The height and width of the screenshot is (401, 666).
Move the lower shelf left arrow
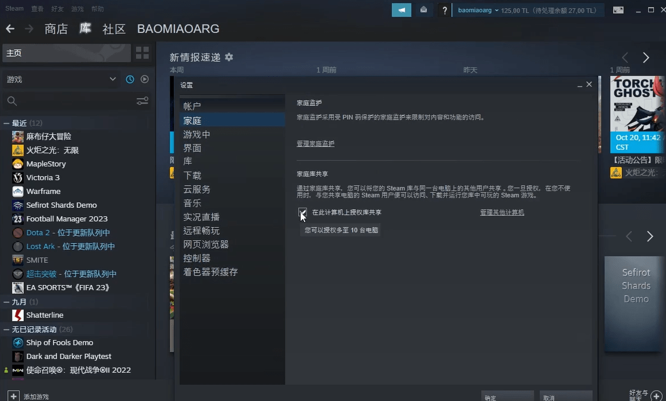[629, 236]
